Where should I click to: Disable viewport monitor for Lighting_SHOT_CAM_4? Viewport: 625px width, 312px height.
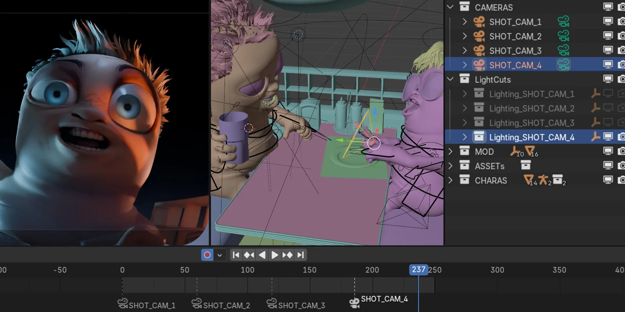(608, 136)
